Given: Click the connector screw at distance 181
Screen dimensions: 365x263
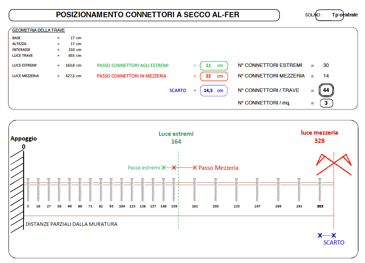Looking at the screenshot, I should (195, 190).
